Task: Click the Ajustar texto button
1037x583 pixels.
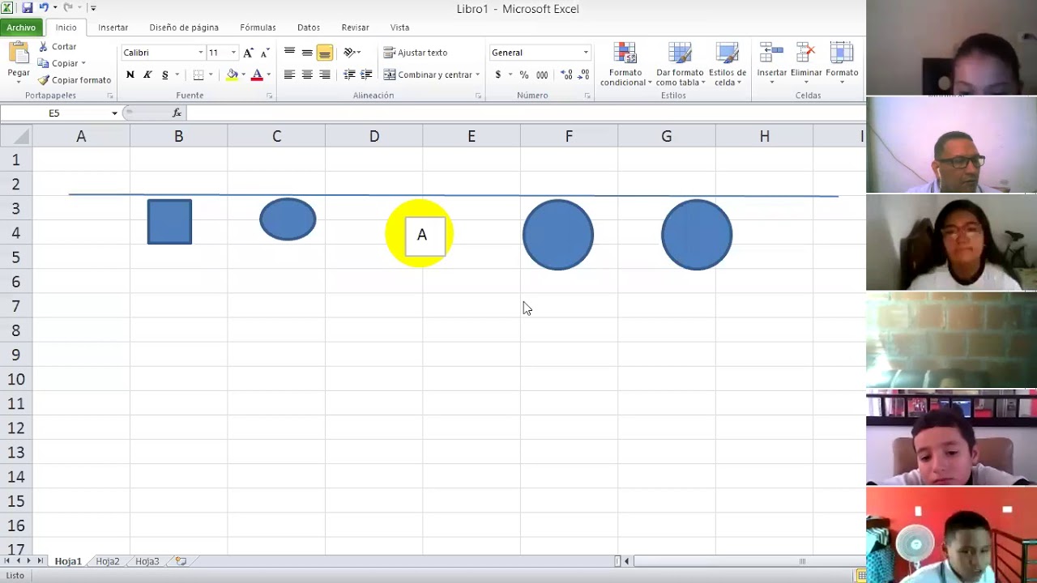Action: pyautogui.click(x=416, y=53)
